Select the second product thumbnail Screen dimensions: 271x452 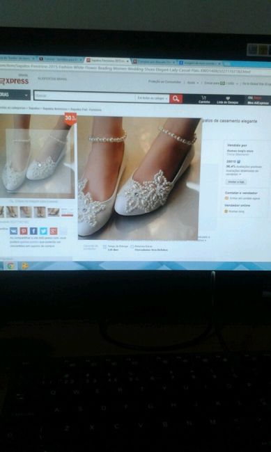coord(12,211)
